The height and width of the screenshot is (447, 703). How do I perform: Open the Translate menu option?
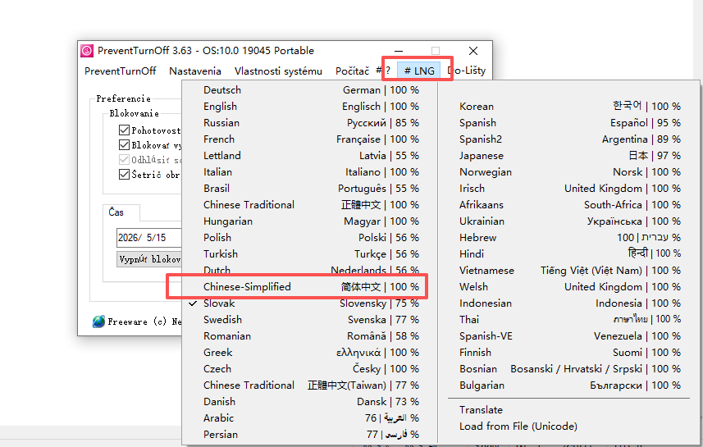click(x=569, y=410)
